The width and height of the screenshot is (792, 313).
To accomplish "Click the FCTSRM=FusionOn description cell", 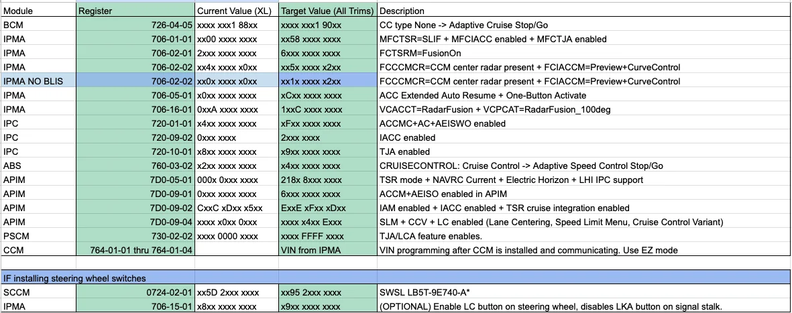I will click(584, 53).
